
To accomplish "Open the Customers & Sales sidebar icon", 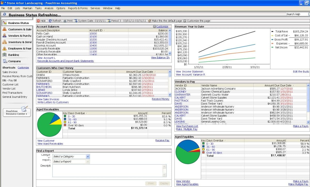I will point(4,29).
